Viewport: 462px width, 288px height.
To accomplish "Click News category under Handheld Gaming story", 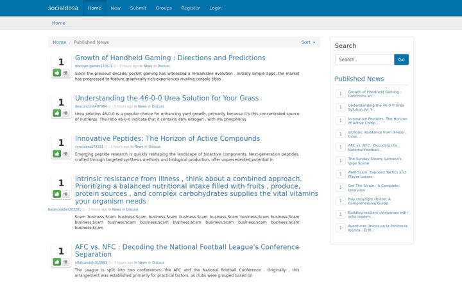I will (148, 66).
